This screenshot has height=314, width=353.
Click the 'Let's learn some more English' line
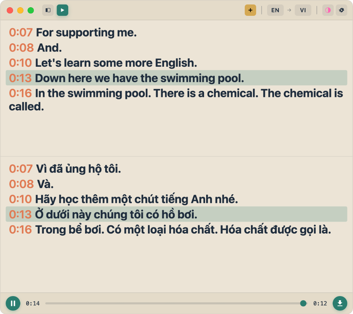[x=116, y=63]
